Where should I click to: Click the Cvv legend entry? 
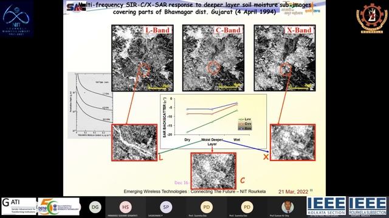(245, 124)
